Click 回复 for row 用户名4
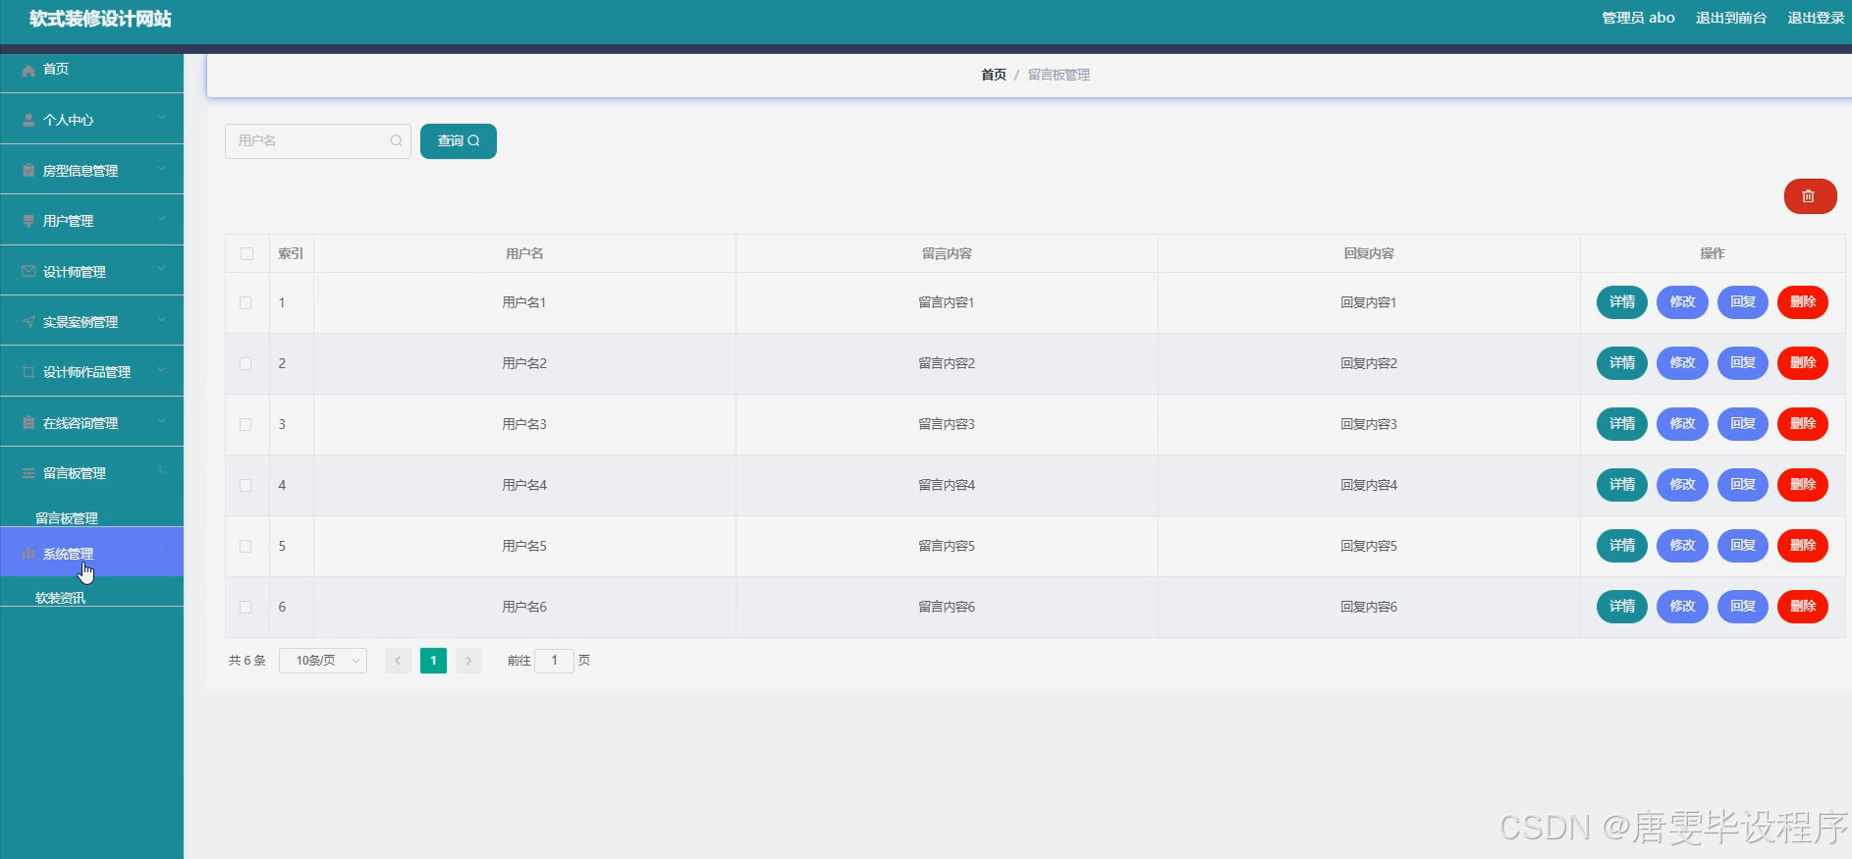The height and width of the screenshot is (859, 1852). [1743, 485]
